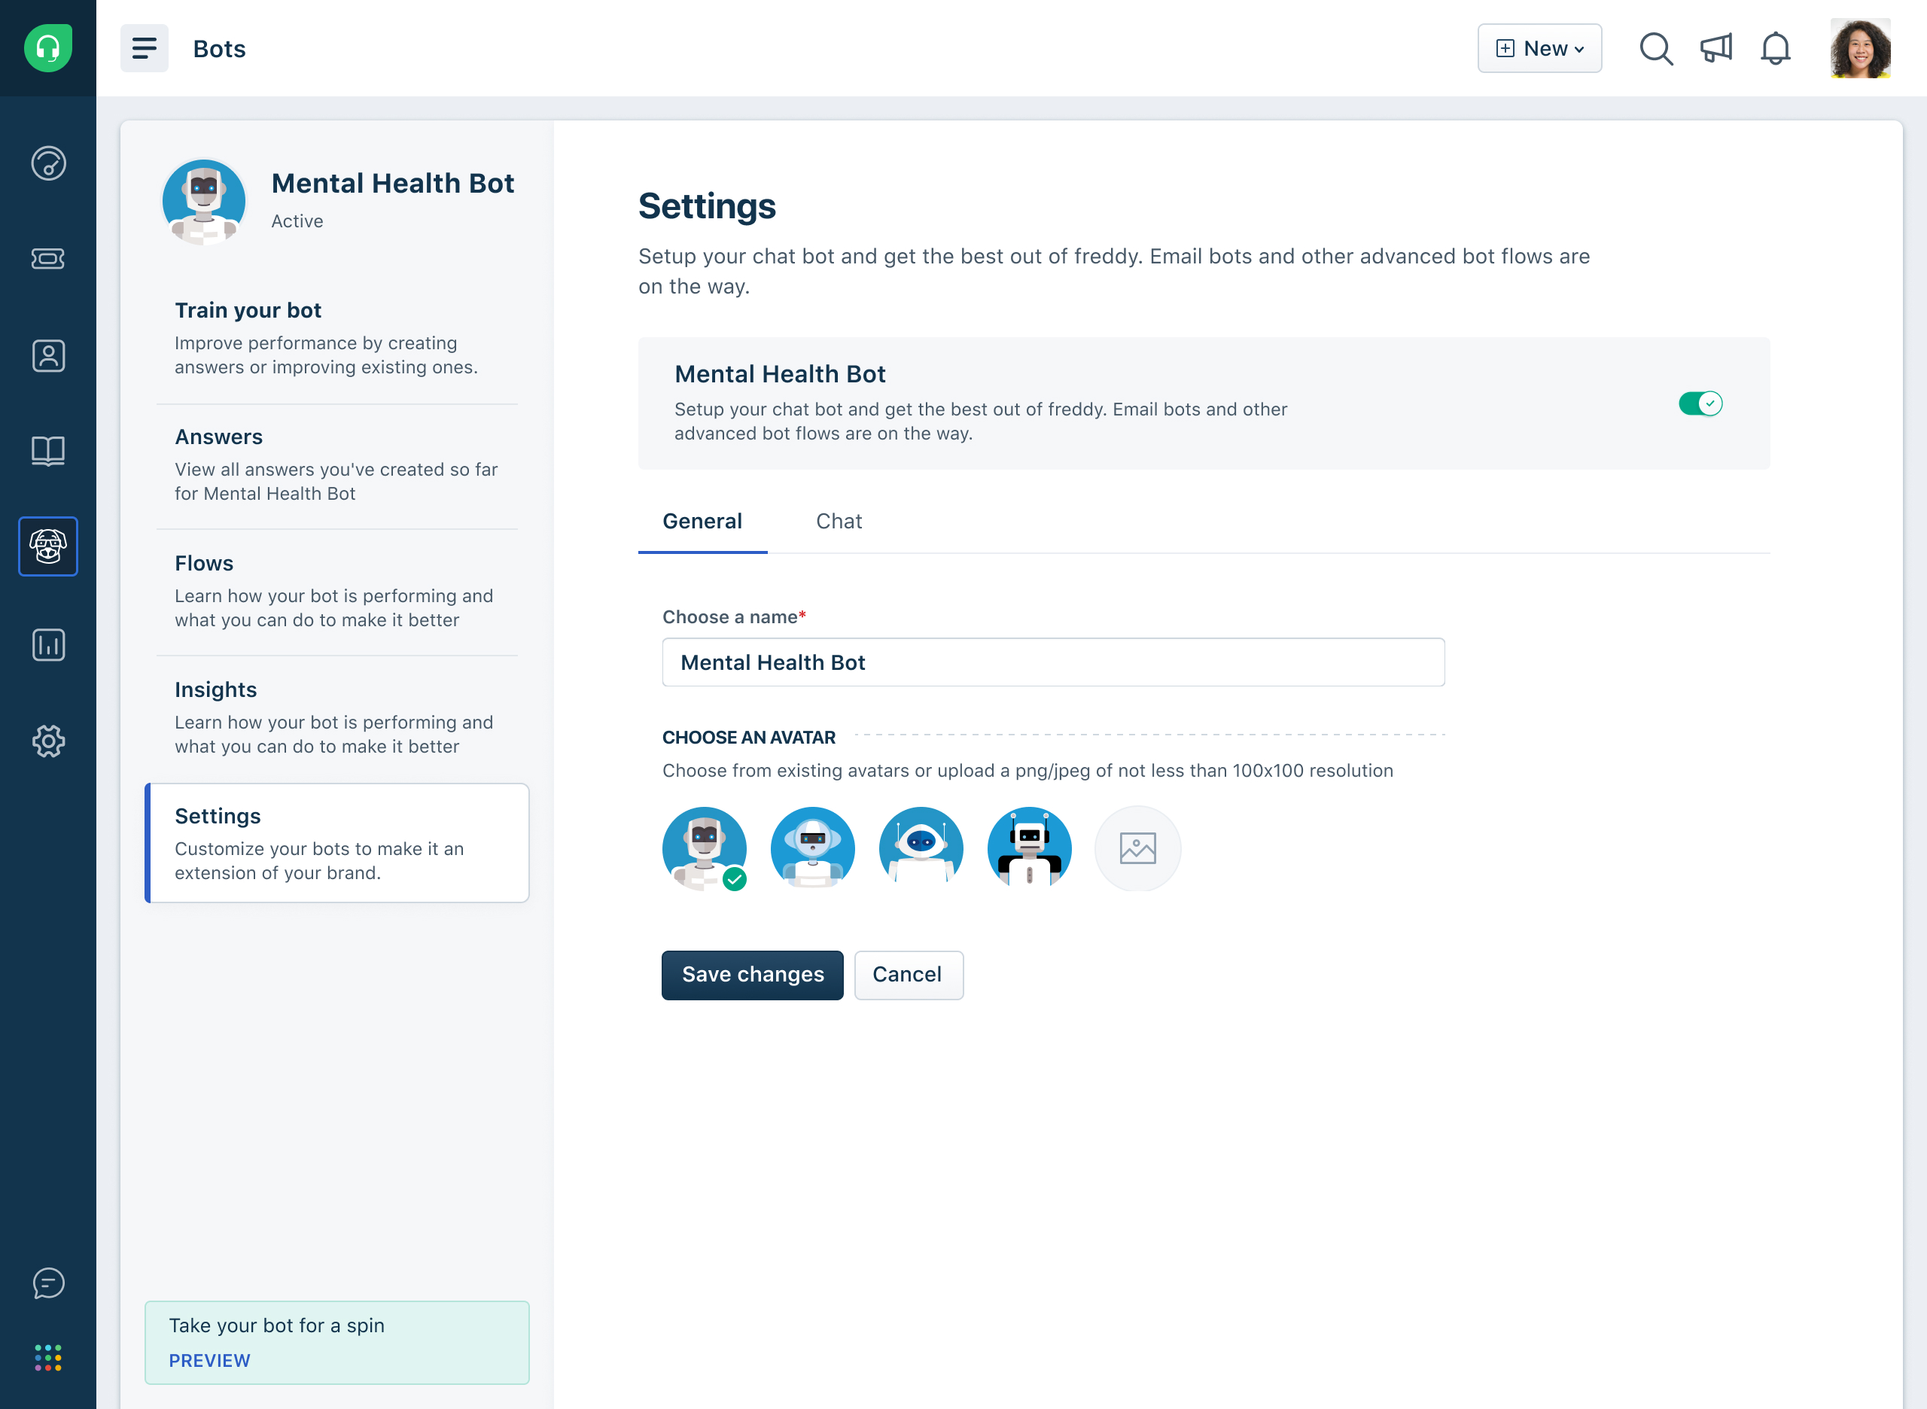The image size is (1927, 1409).
Task: Open the Dashboard from the sidebar
Action: pyautogui.click(x=47, y=163)
